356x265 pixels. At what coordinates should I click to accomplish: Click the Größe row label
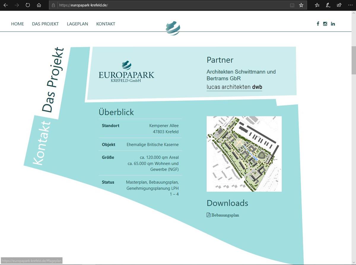[108, 157]
